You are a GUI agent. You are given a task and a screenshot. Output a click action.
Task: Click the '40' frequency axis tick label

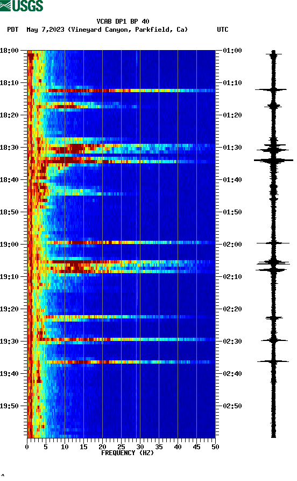coord(178,447)
